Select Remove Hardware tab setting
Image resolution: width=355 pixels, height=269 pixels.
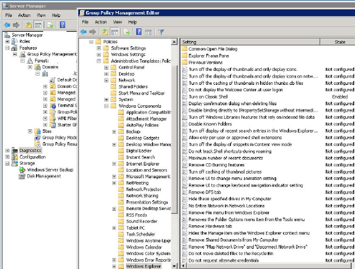[x=210, y=227]
